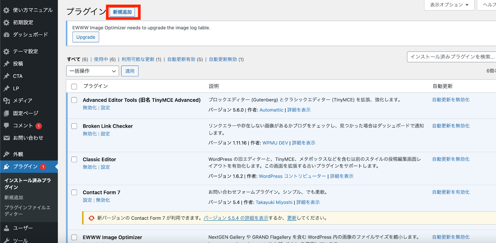Click the paintbrush icon beside 外観
Screen dimensions: 496x243
click(6, 154)
